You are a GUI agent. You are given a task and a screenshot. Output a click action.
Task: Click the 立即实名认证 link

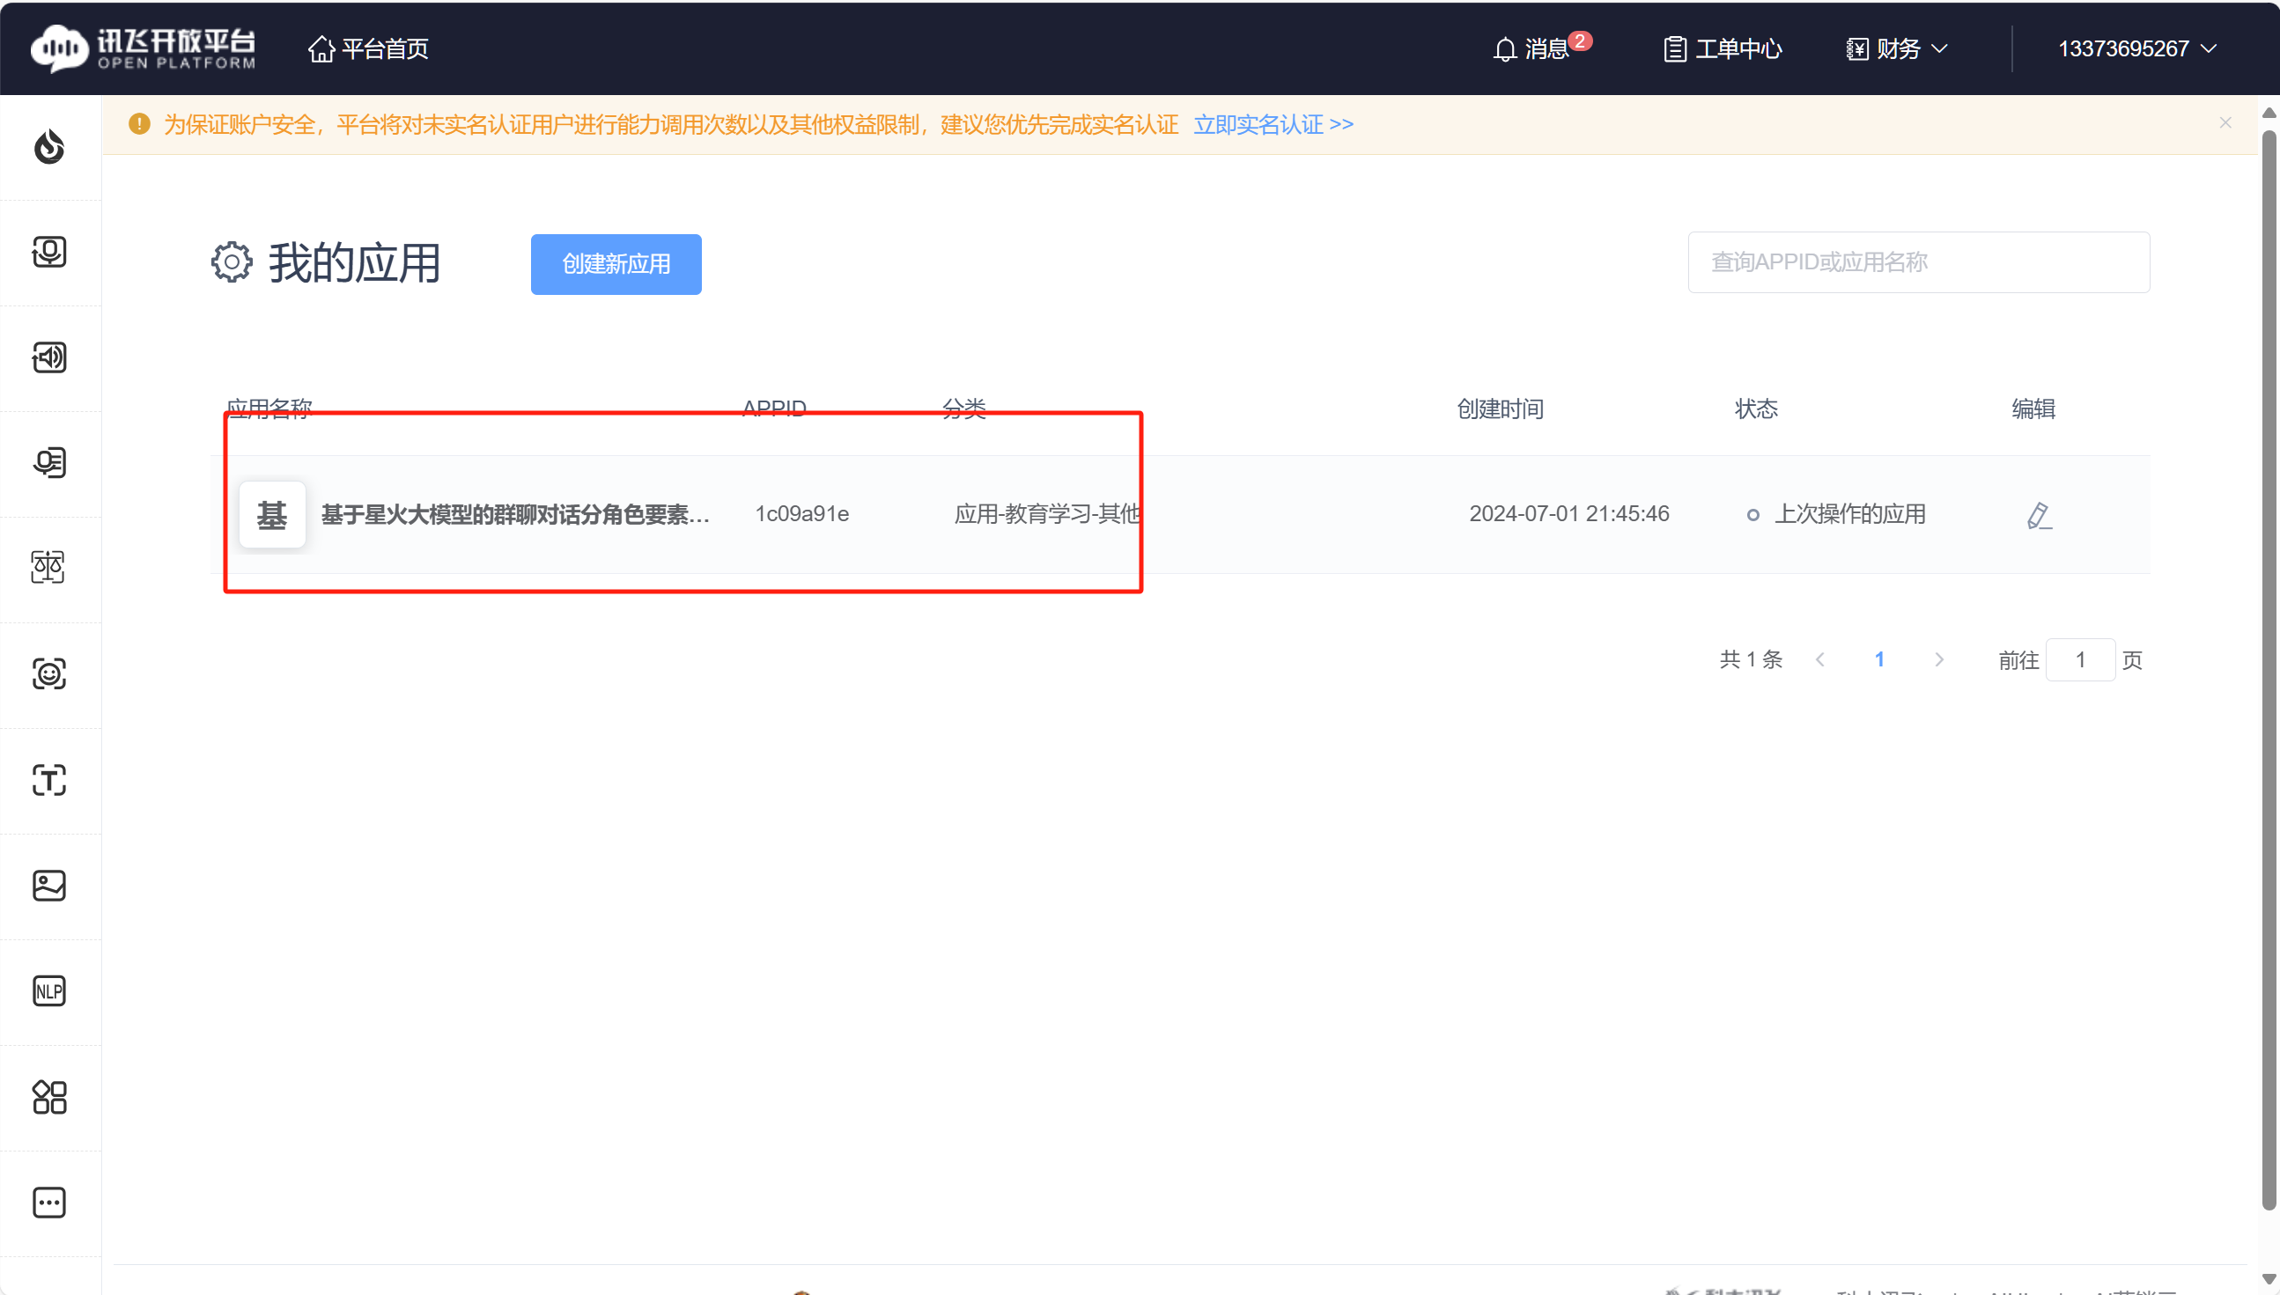pyautogui.click(x=1273, y=123)
